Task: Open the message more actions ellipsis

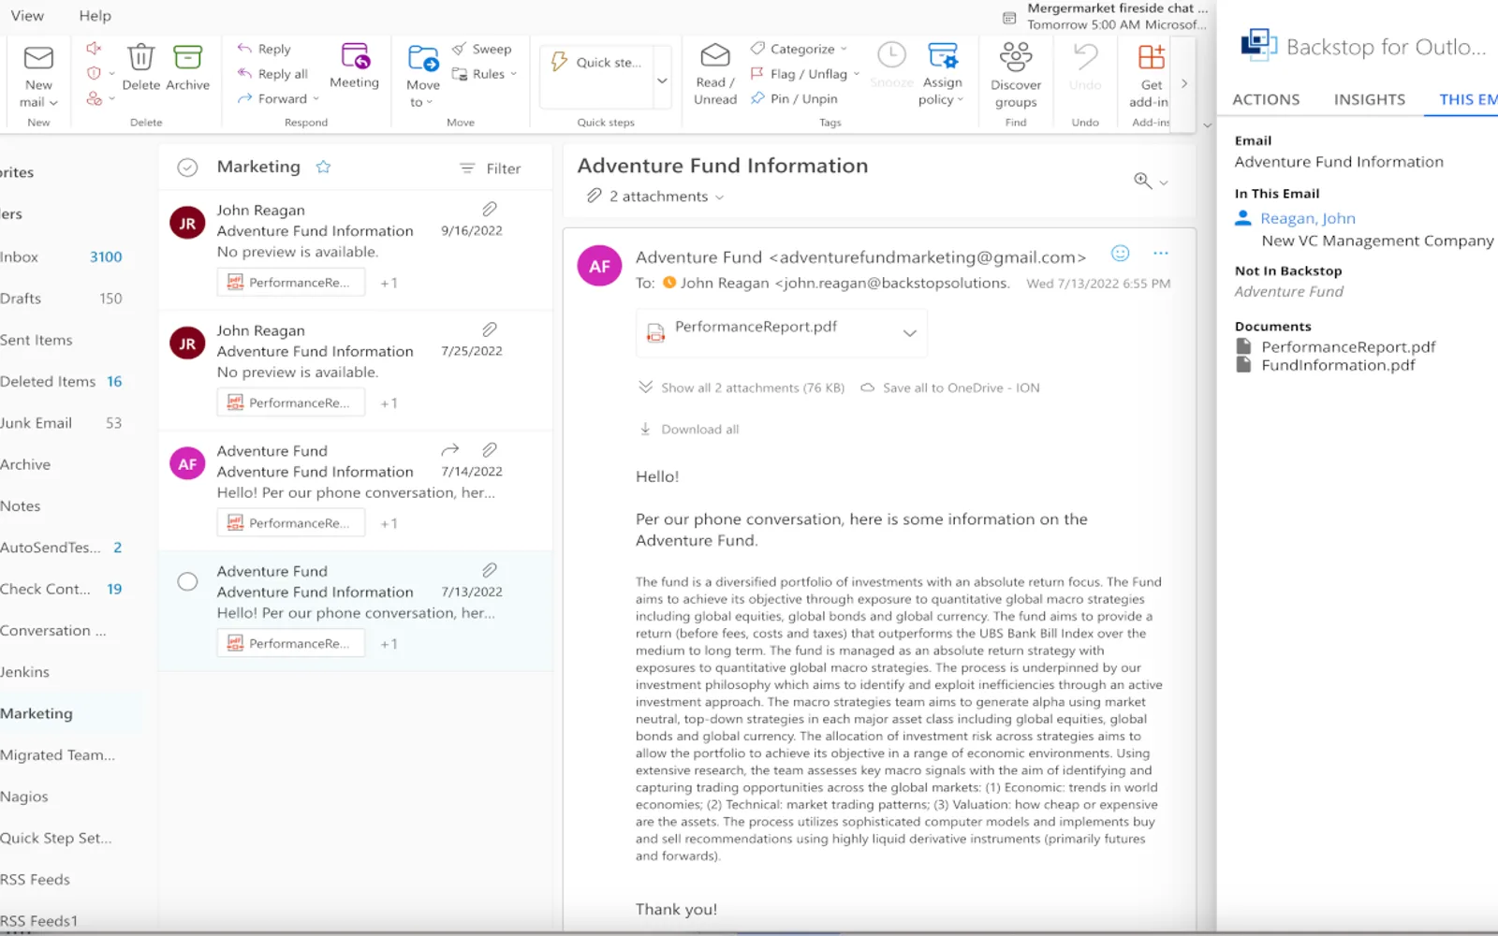Action: point(1161,253)
